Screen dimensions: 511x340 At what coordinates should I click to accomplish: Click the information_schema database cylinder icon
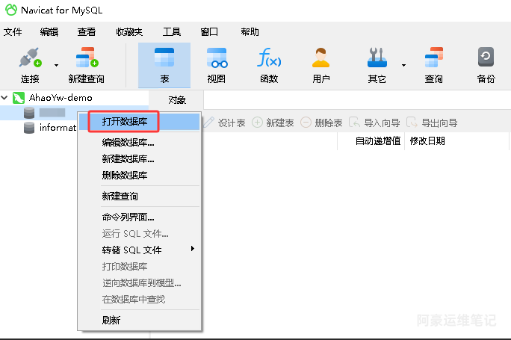coord(29,128)
